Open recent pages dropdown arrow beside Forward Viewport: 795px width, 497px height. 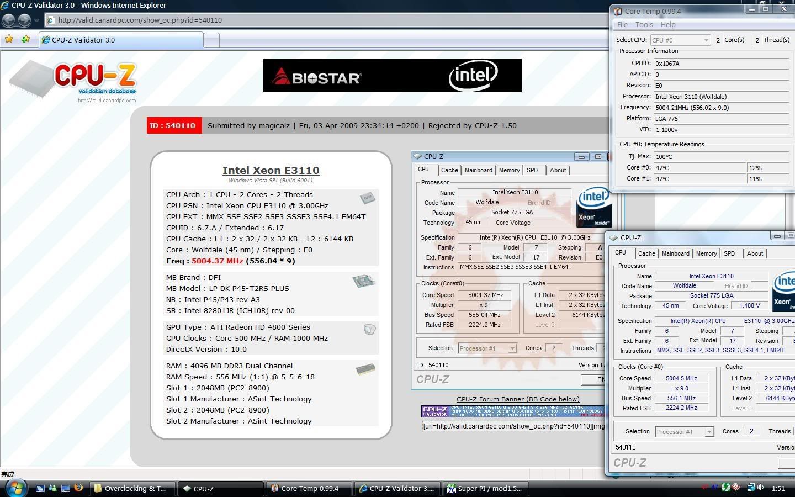point(36,20)
